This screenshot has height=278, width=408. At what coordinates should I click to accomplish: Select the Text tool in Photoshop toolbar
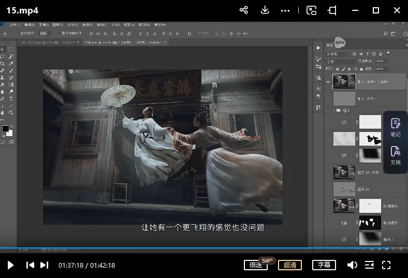point(11,98)
